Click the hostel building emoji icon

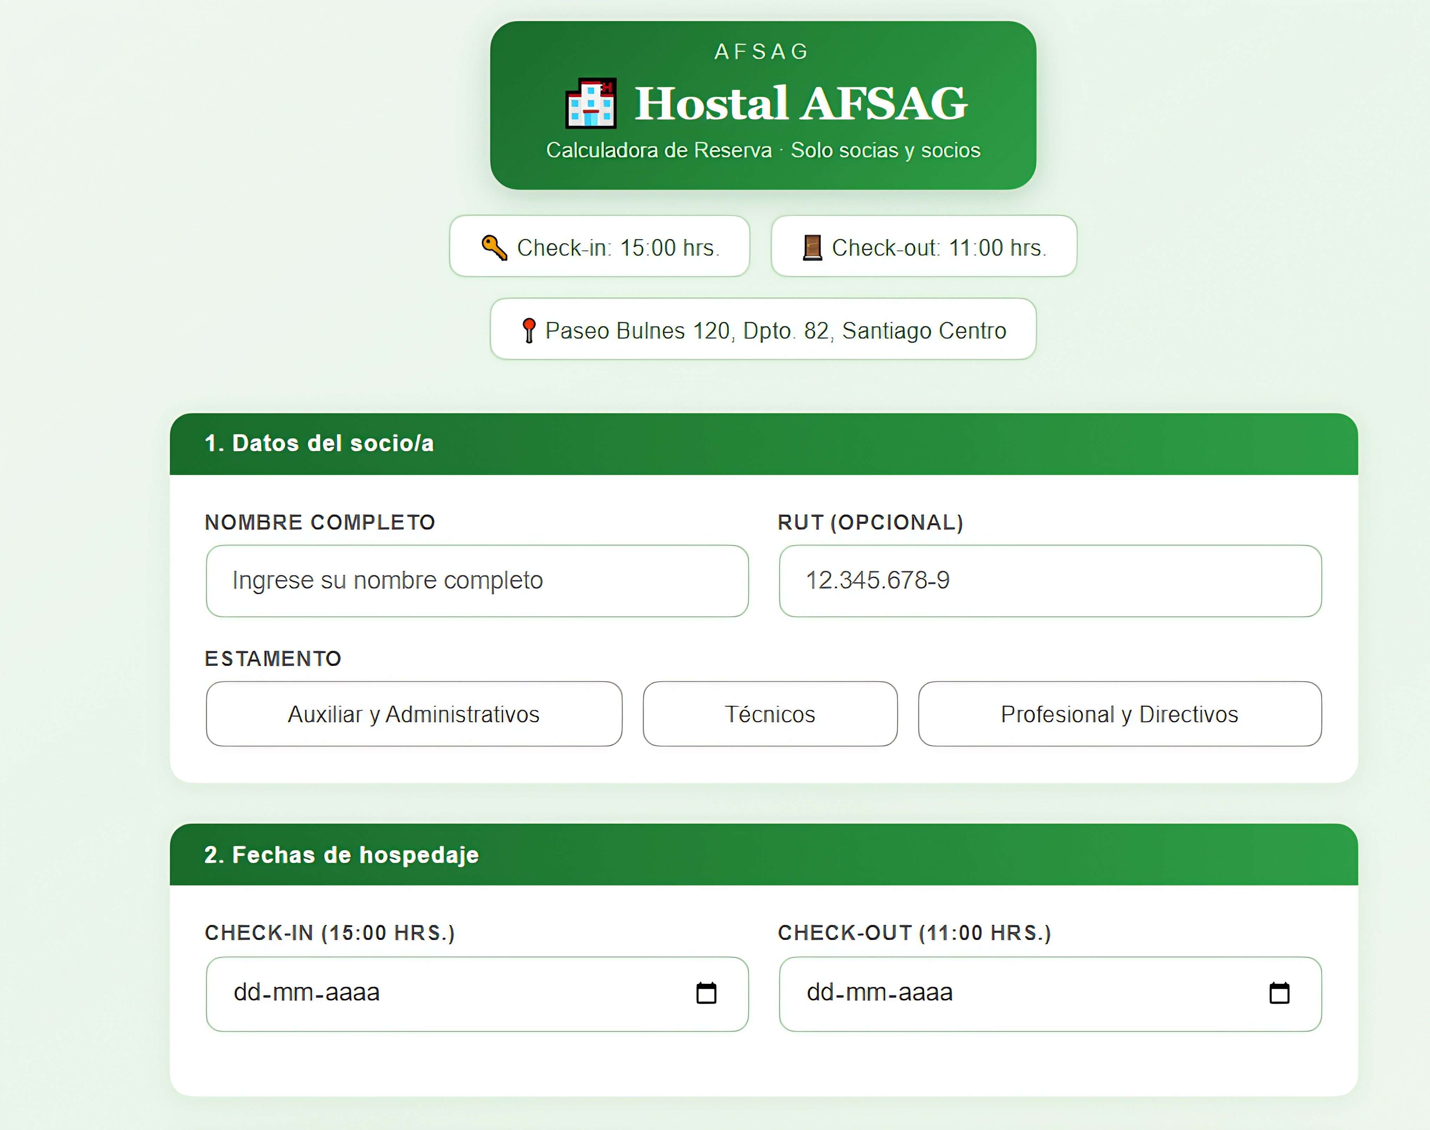point(590,103)
